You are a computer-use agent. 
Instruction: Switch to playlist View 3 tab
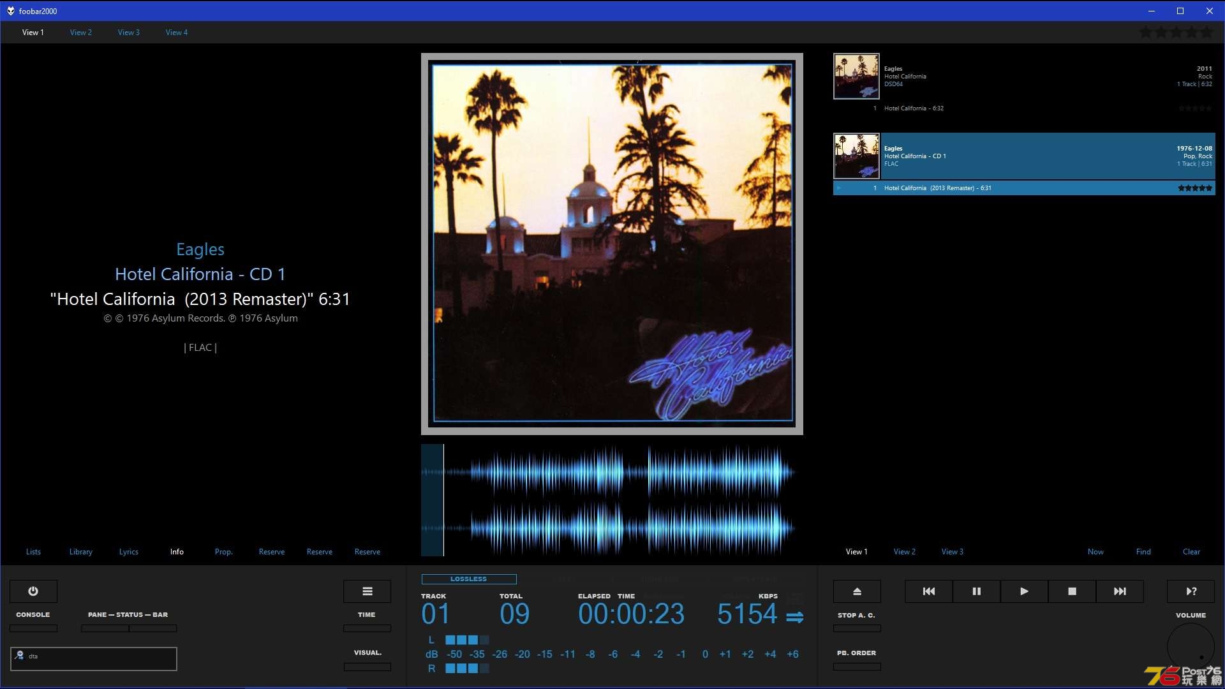click(x=953, y=552)
